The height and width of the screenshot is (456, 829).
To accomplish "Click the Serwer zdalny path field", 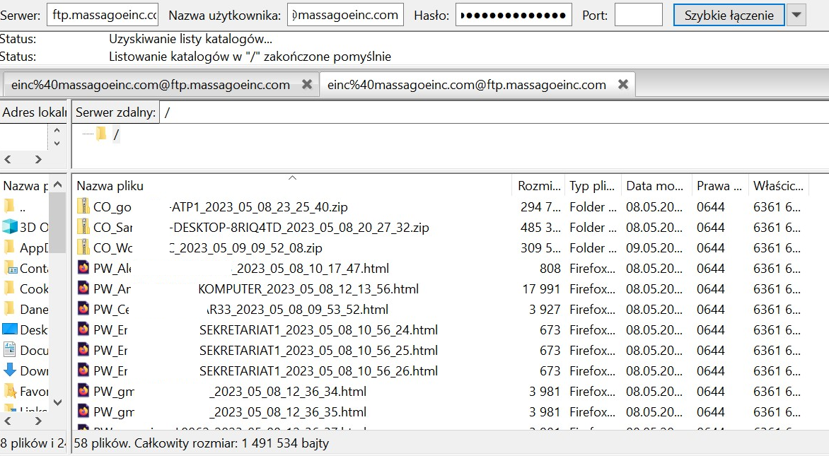I will coord(495,112).
